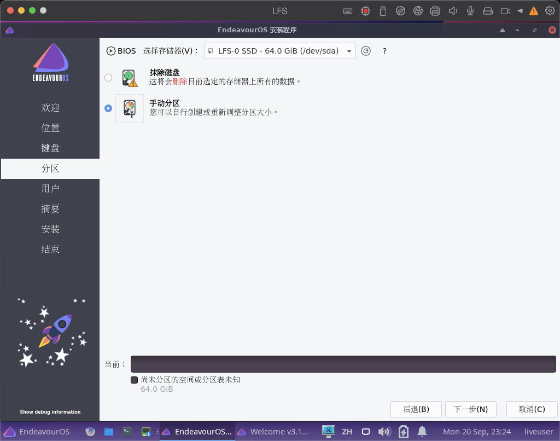560x441 pixels.
Task: Go to the 结束 step in sidebar
Action: click(50, 249)
